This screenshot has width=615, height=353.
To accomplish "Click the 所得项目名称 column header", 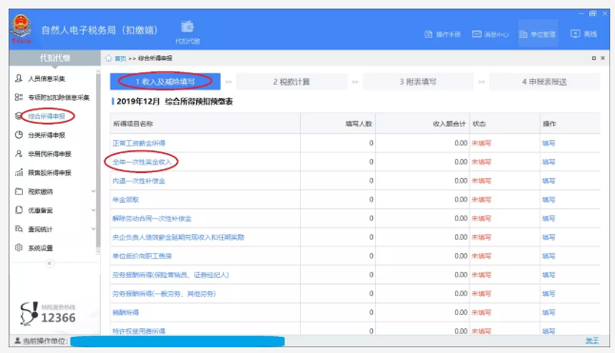I will (x=205, y=124).
